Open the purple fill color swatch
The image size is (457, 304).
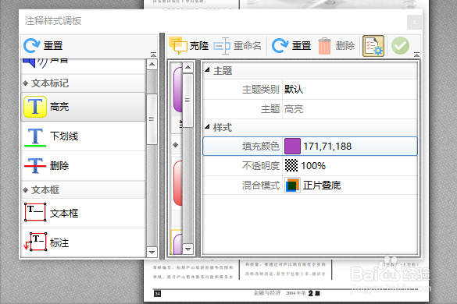pos(292,146)
